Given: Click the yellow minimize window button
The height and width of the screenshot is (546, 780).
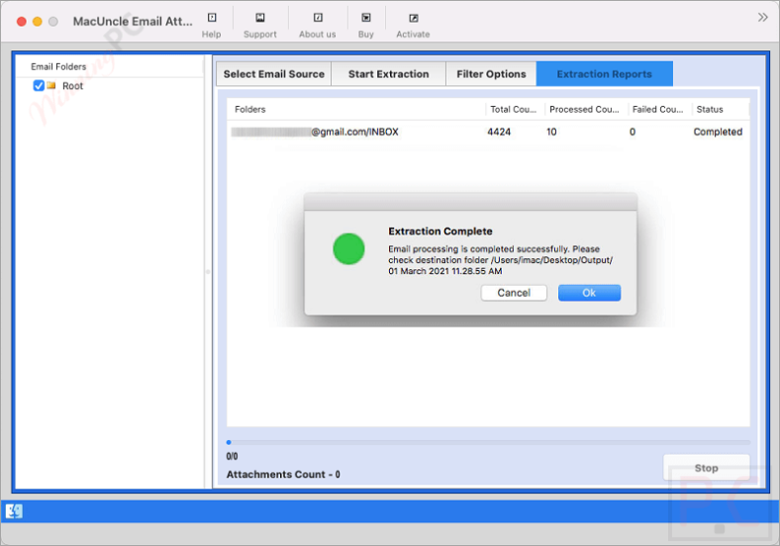Looking at the screenshot, I should tap(38, 22).
